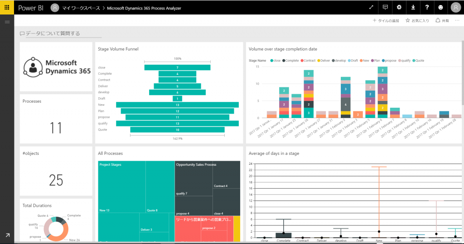The height and width of the screenshot is (244, 464).
Task: Open the settings gear icon
Action: coord(399,7)
